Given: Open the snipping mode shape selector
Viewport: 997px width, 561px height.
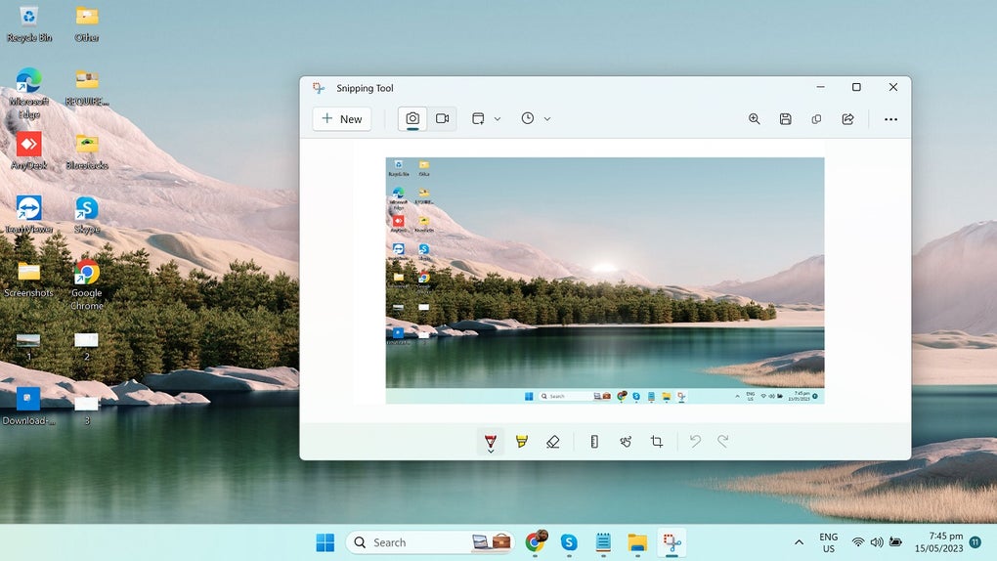Looking at the screenshot, I should coord(478,119).
